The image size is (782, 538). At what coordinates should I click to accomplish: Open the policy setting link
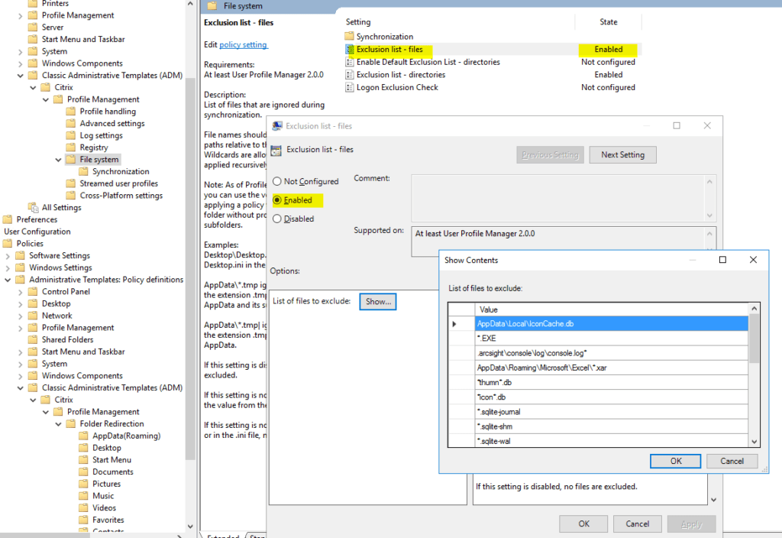click(243, 44)
